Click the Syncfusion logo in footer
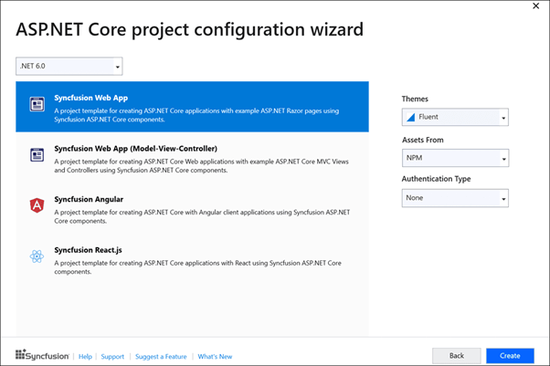Image resolution: width=550 pixels, height=366 pixels. pos(42,356)
